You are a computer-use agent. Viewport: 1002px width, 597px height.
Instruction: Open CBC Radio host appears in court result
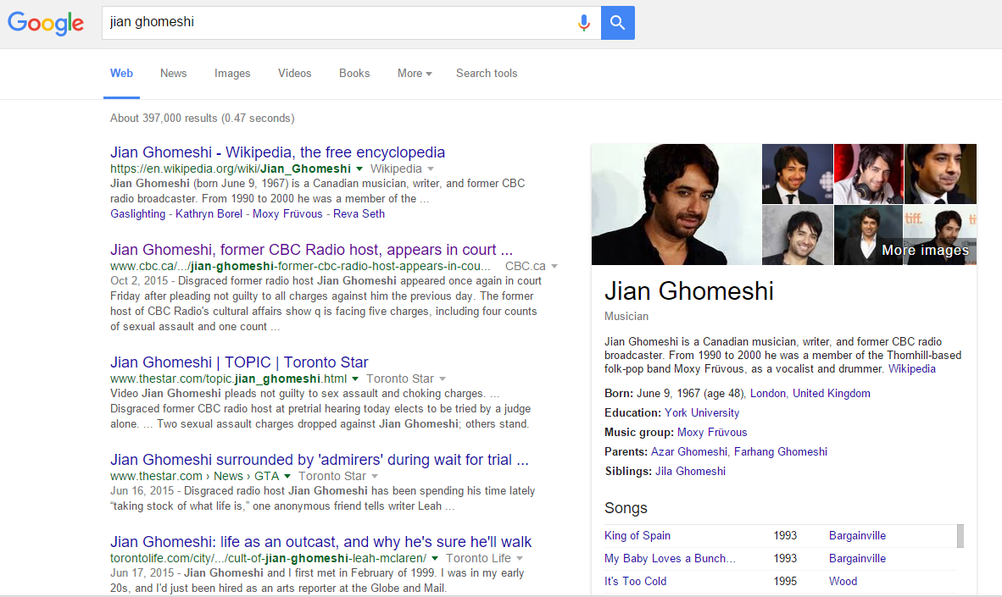pyautogui.click(x=311, y=250)
